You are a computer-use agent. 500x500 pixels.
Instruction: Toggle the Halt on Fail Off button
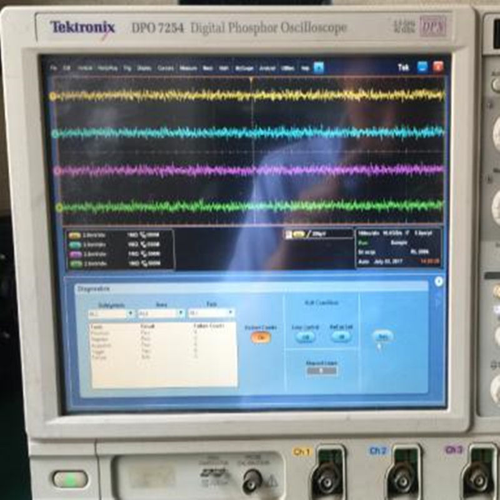(341, 336)
